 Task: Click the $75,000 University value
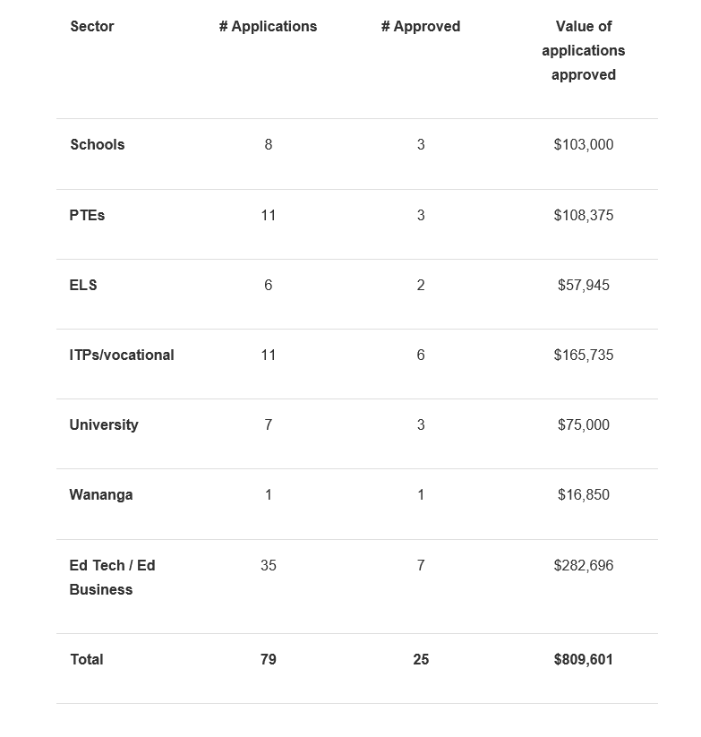click(584, 424)
